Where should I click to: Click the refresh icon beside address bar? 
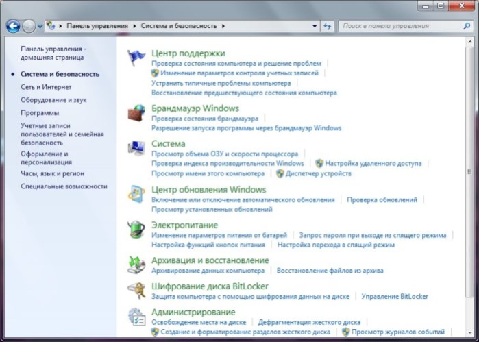[x=327, y=26]
